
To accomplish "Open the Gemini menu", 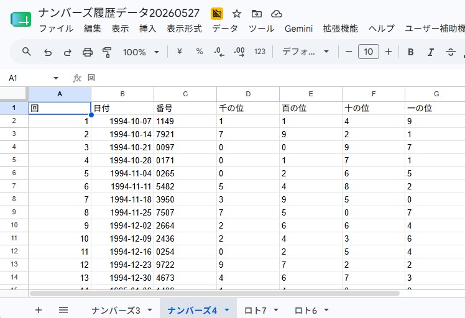I will (298, 29).
